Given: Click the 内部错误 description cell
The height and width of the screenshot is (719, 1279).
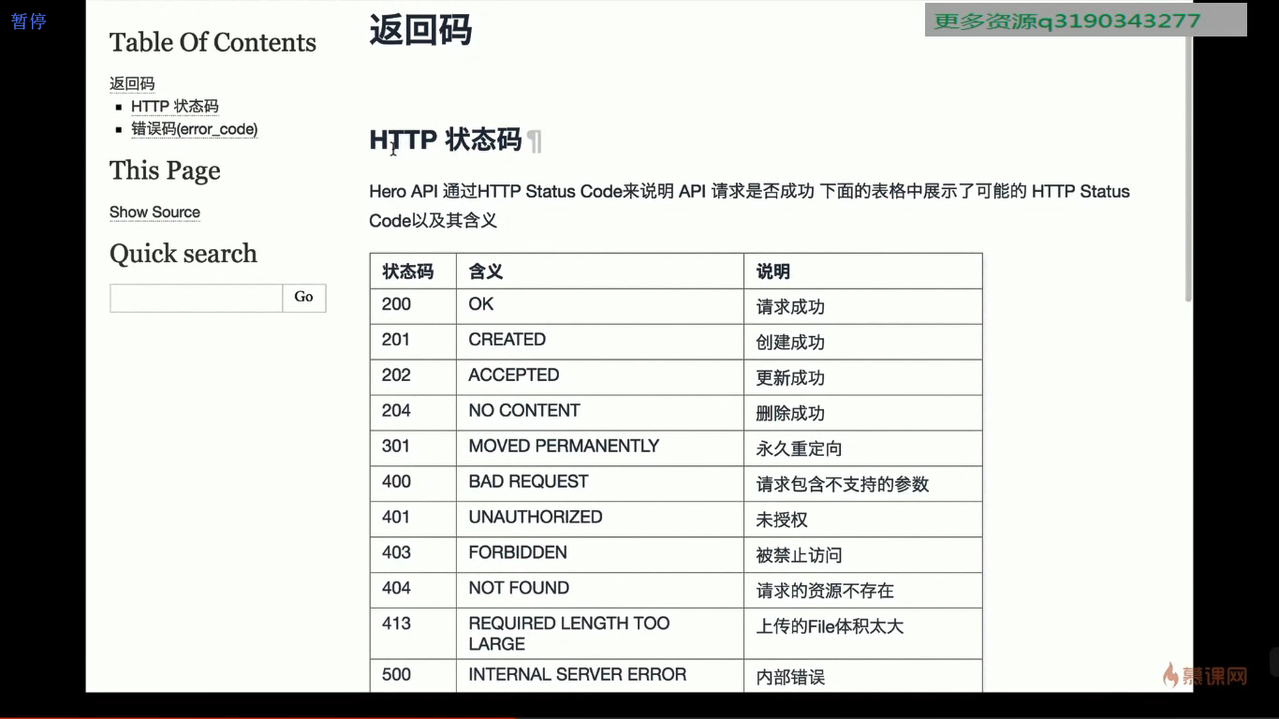Looking at the screenshot, I should (863, 676).
